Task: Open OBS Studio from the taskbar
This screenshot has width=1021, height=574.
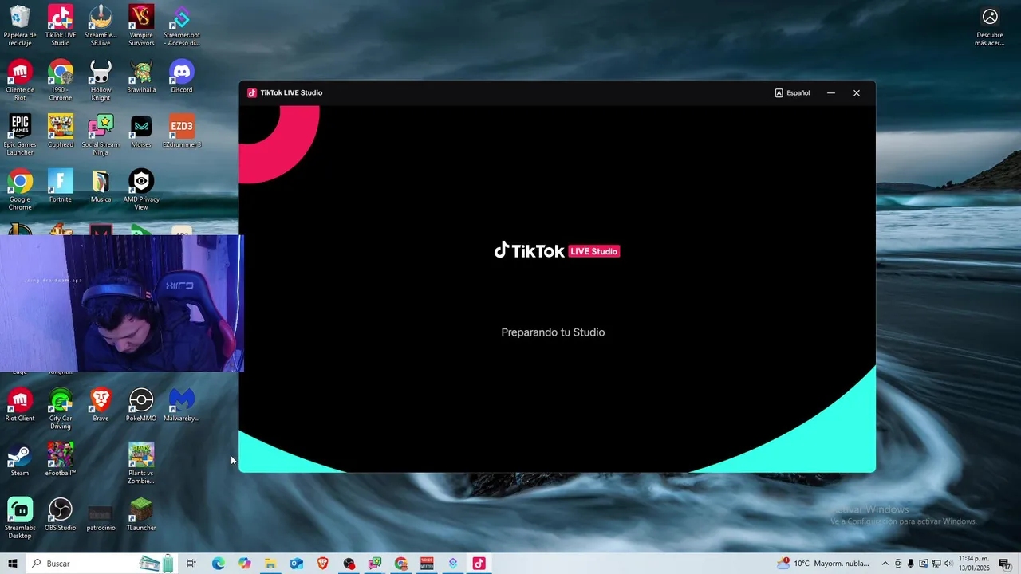Action: pyautogui.click(x=349, y=564)
